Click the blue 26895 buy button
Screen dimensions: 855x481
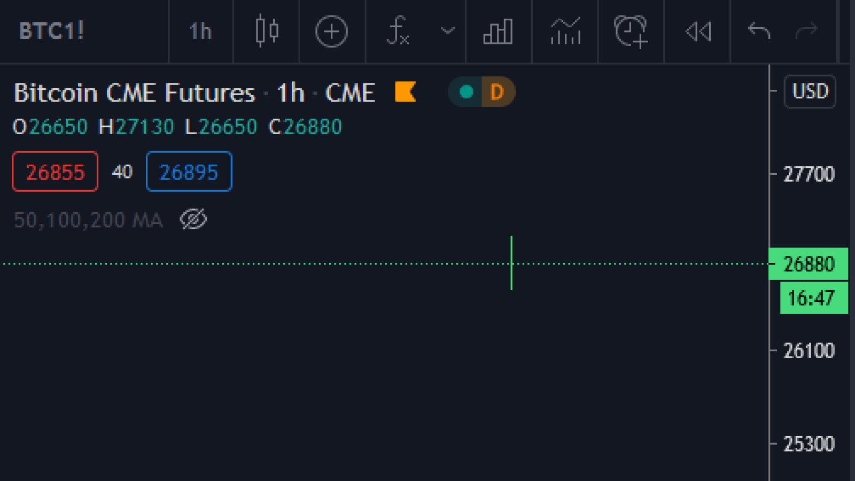(189, 172)
